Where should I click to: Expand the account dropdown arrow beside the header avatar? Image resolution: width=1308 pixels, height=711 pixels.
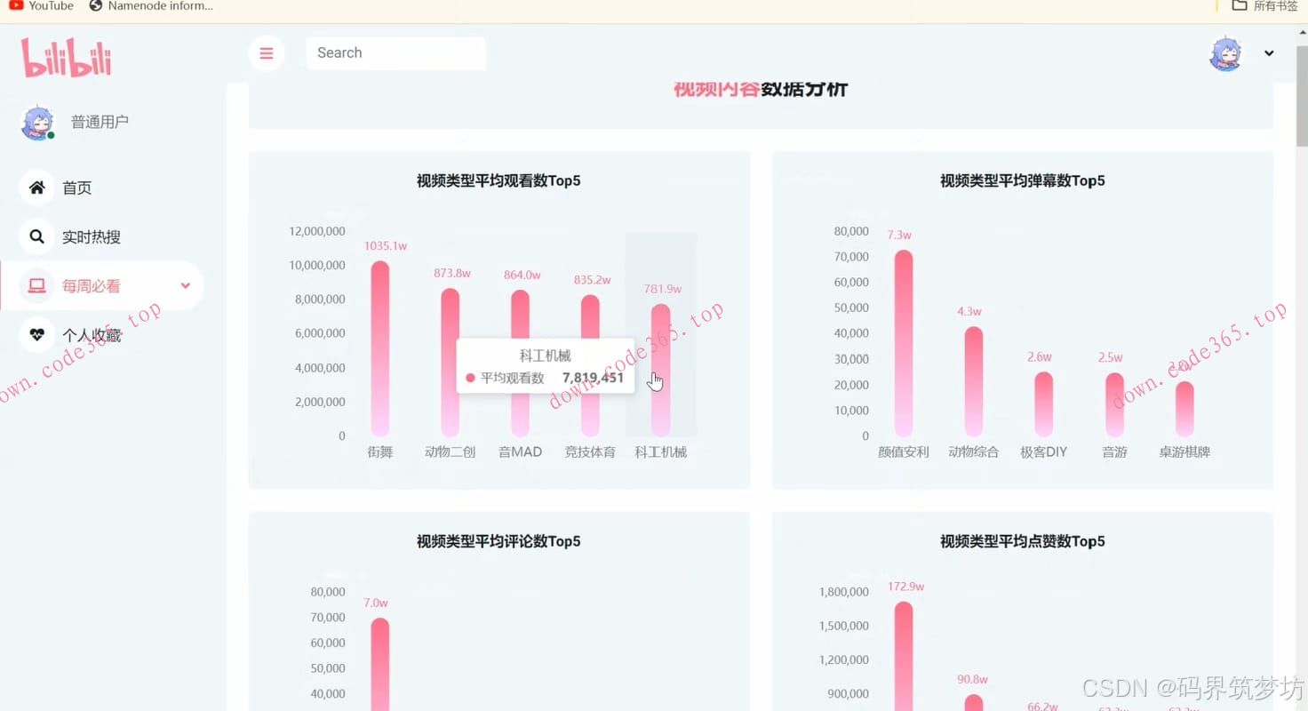tap(1269, 53)
